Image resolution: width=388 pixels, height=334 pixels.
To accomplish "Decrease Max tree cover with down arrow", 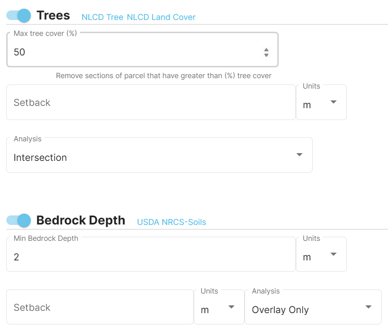I will (x=266, y=55).
